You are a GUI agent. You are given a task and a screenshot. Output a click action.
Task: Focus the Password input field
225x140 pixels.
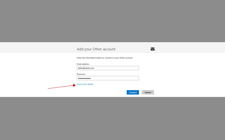pyautogui.click(x=108, y=78)
